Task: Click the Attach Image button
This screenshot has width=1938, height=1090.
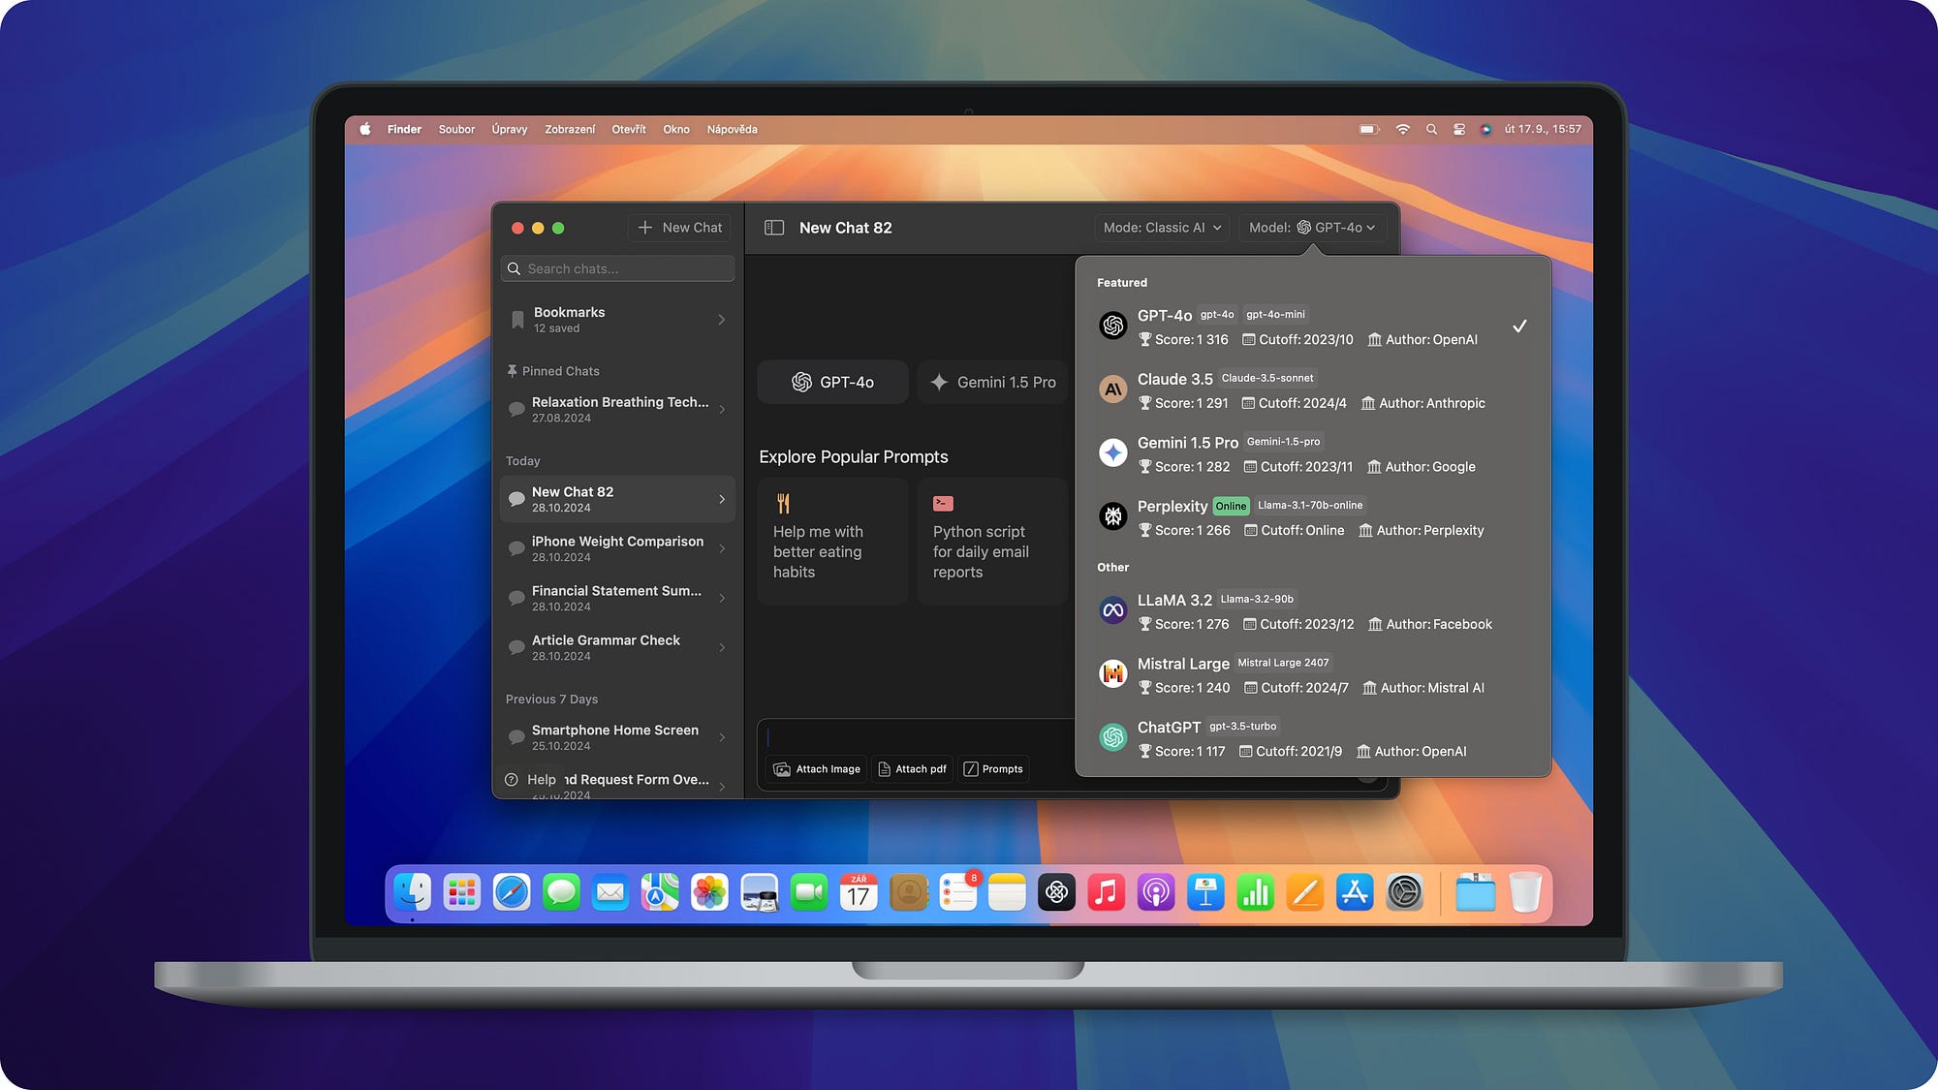Action: [x=817, y=769]
